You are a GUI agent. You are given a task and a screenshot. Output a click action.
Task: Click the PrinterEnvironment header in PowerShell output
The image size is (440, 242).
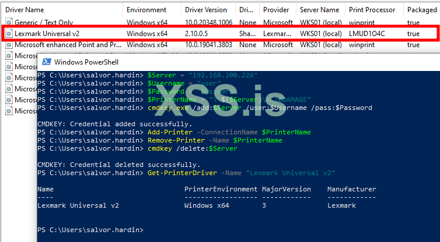[x=221, y=190]
